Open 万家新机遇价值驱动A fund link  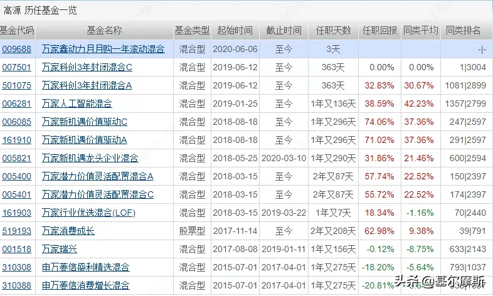coord(85,140)
